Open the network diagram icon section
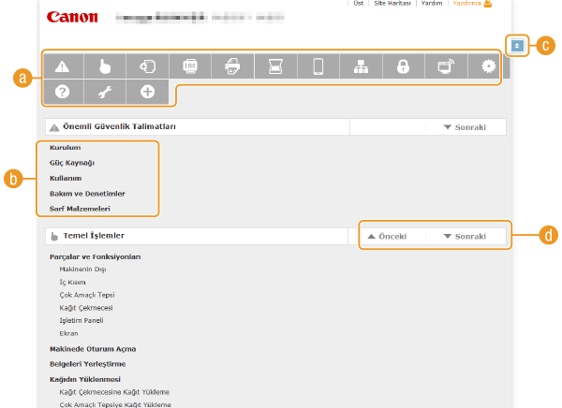Screen dimensions: 562x408 click(x=361, y=66)
